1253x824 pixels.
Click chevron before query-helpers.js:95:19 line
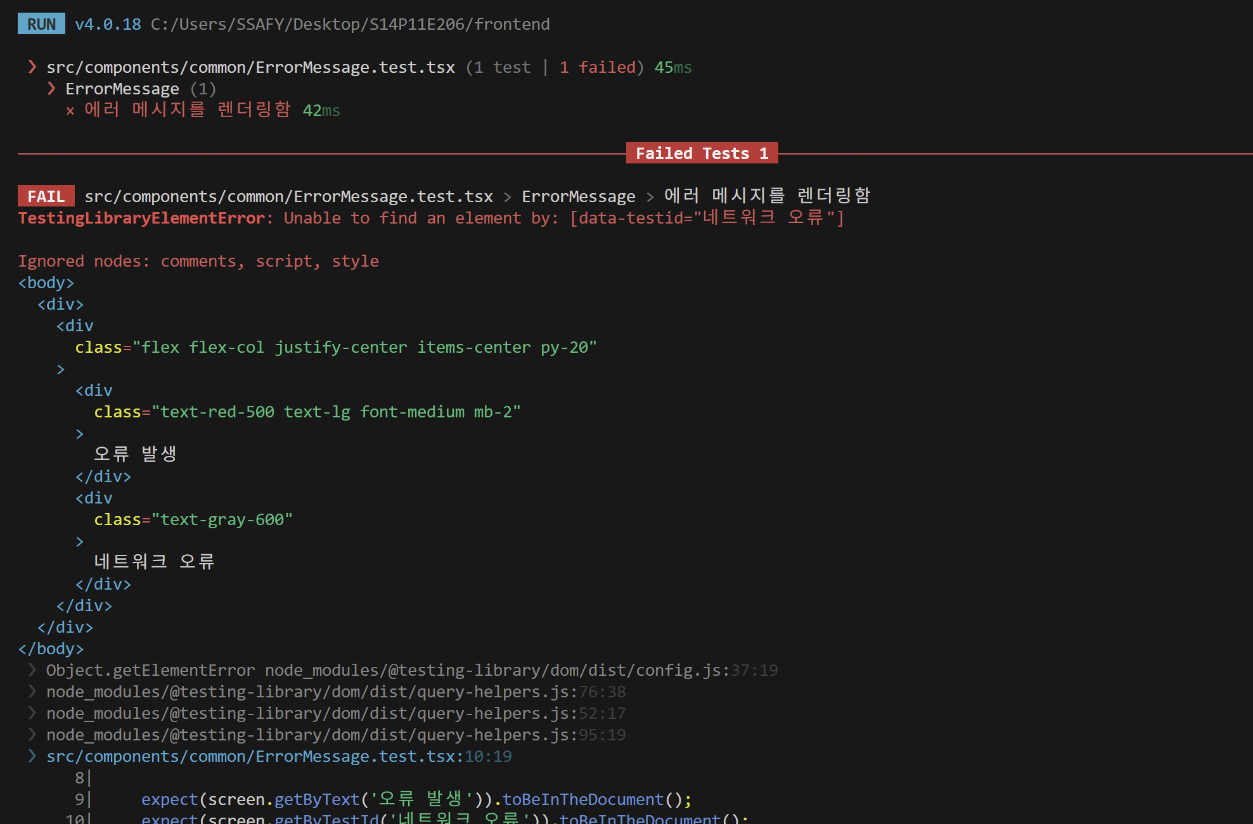[x=32, y=735]
